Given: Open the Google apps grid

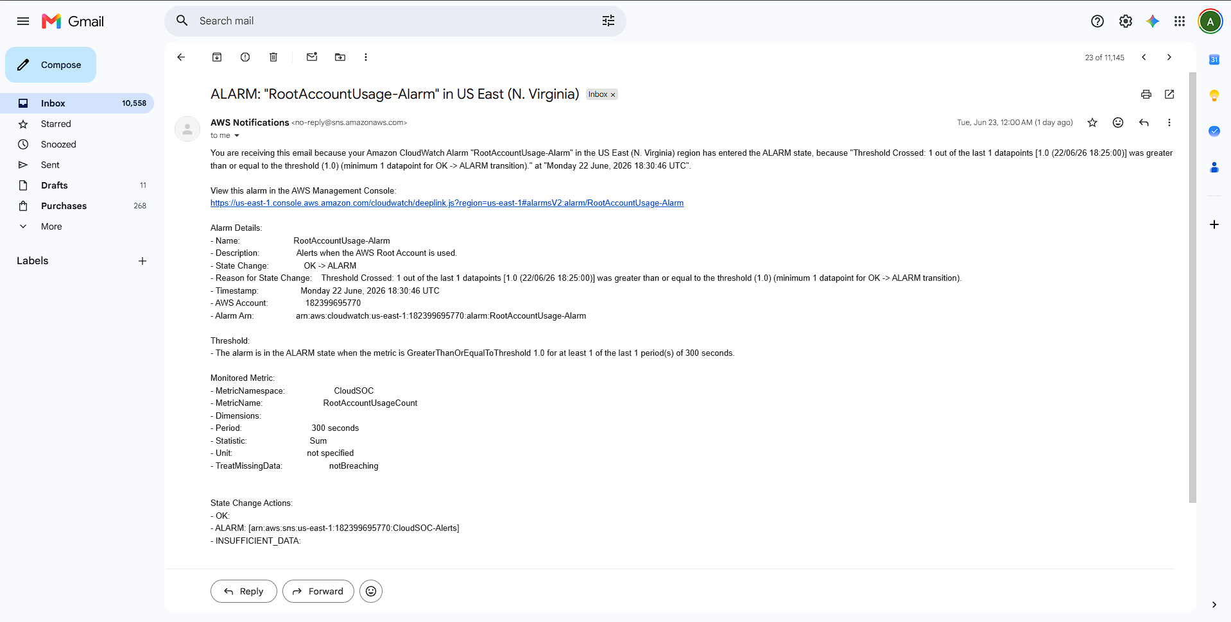Looking at the screenshot, I should pyautogui.click(x=1180, y=21).
